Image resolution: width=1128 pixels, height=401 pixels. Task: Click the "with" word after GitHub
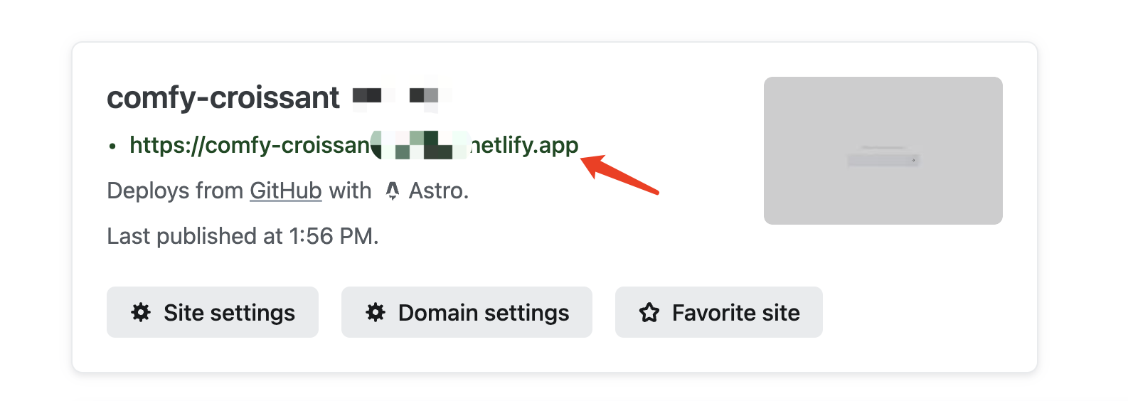point(350,191)
